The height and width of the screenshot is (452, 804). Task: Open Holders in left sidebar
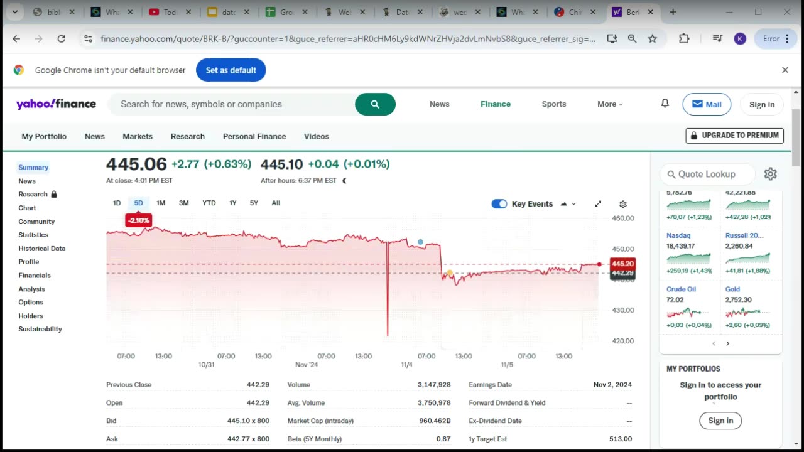click(x=31, y=316)
